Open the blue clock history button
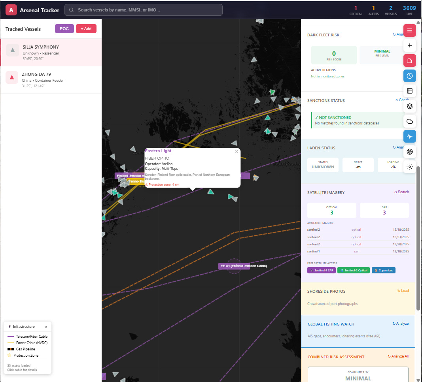 (409, 76)
